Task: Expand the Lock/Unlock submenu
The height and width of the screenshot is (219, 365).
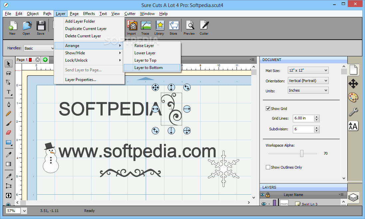Action: click(89, 60)
